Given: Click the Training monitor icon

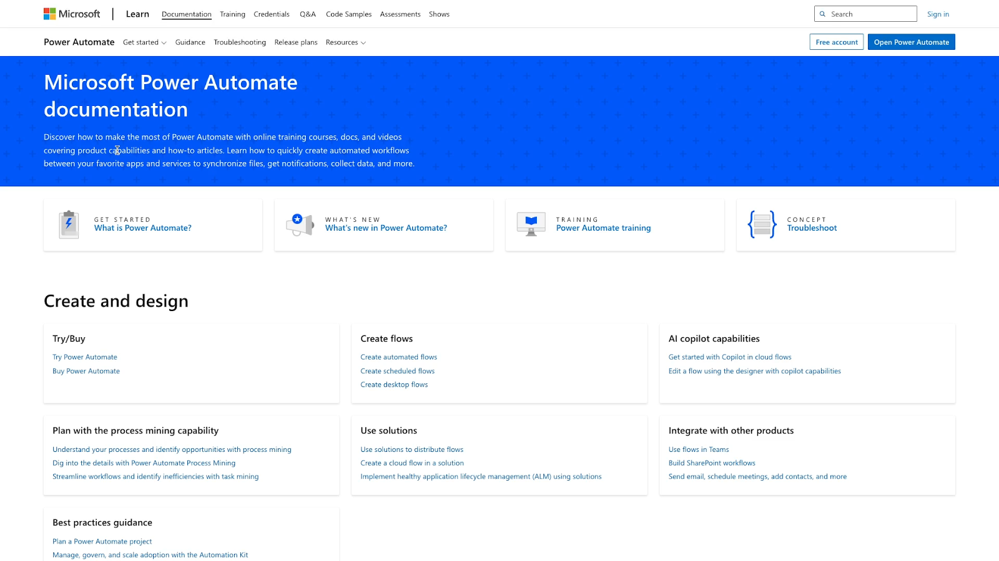Looking at the screenshot, I should coord(531,224).
